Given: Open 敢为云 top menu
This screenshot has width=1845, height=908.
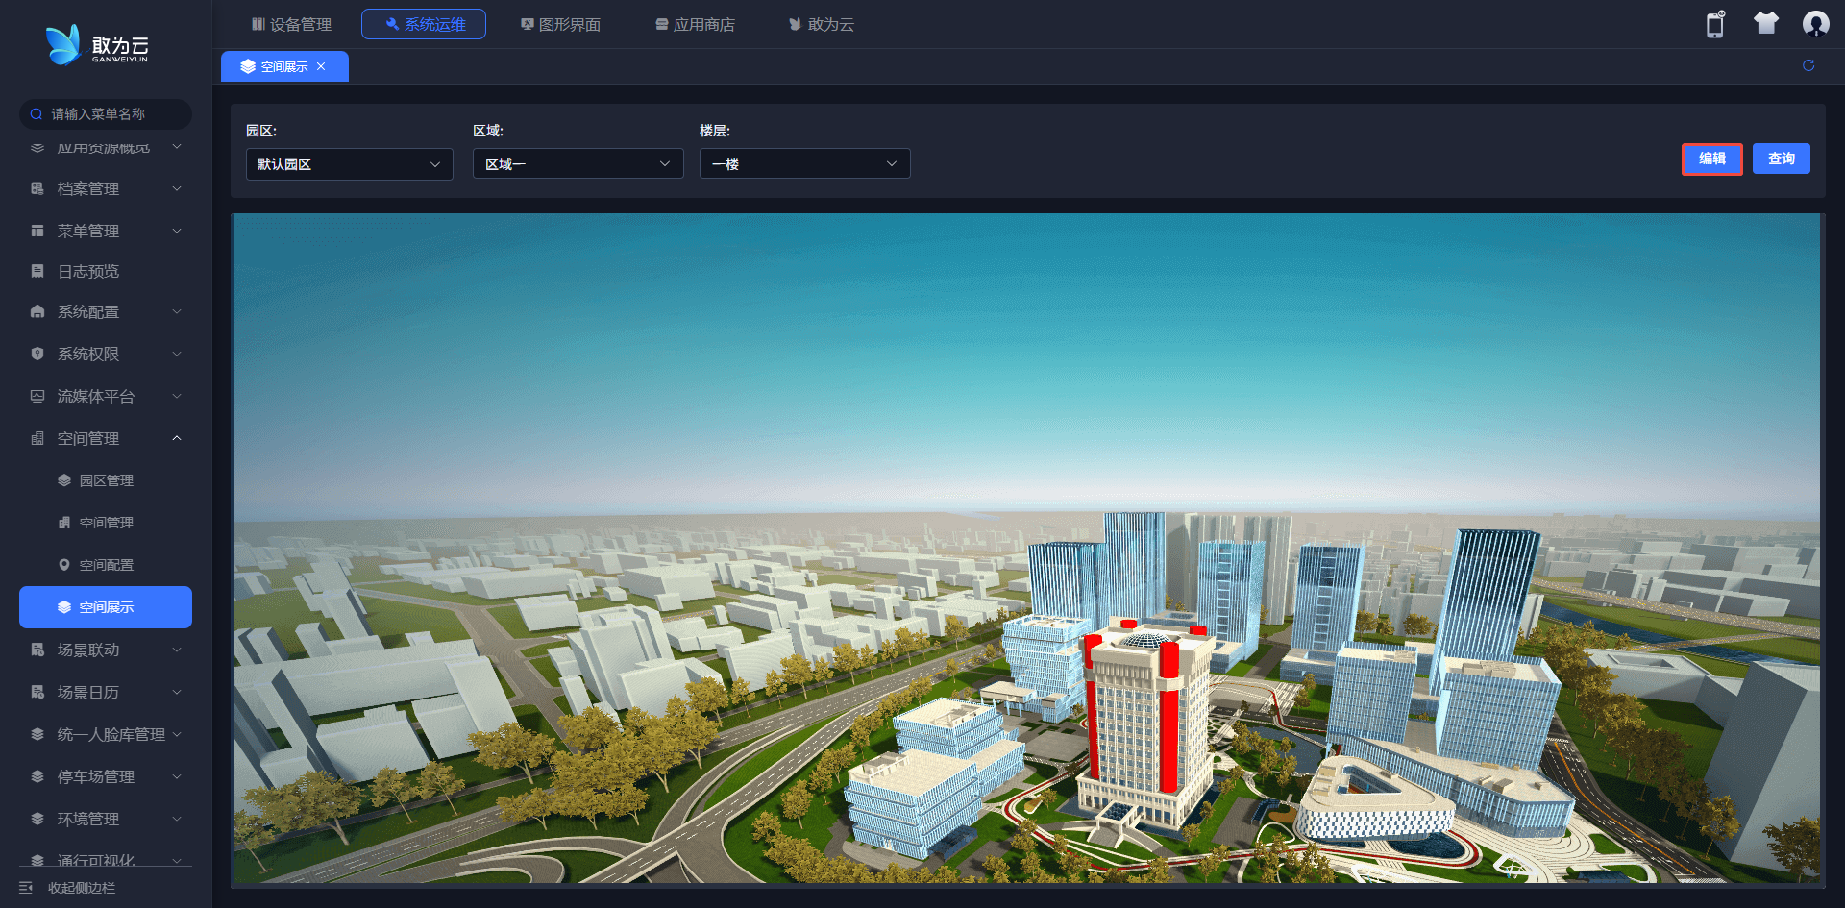Looking at the screenshot, I should [822, 24].
